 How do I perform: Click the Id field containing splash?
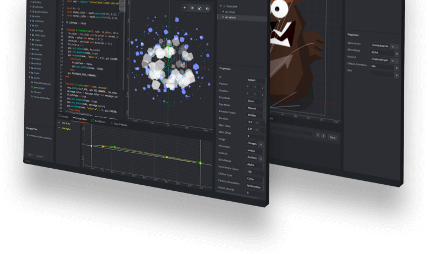click(x=256, y=80)
